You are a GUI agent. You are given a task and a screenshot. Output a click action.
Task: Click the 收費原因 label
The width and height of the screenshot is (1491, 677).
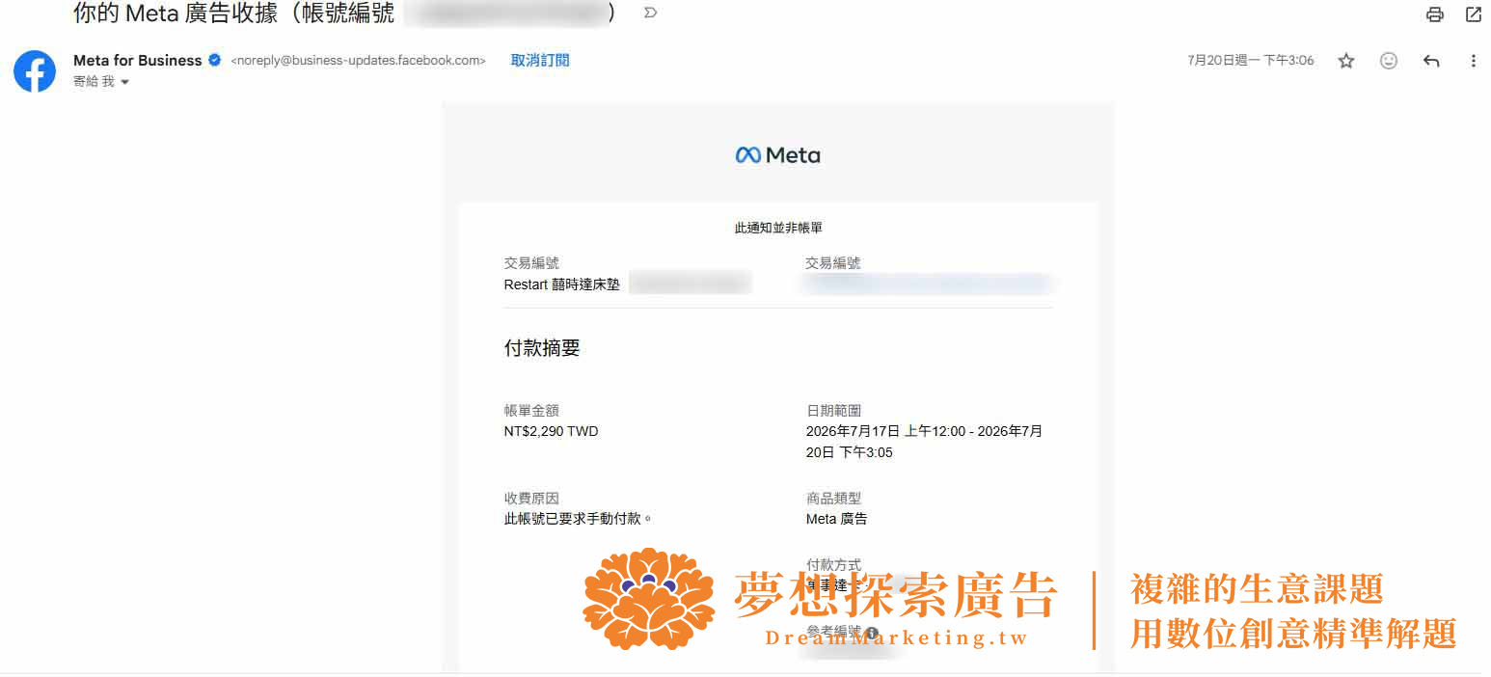pyautogui.click(x=531, y=499)
